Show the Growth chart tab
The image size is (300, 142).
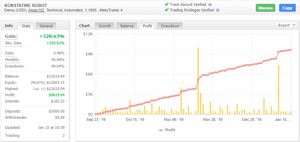(105, 26)
